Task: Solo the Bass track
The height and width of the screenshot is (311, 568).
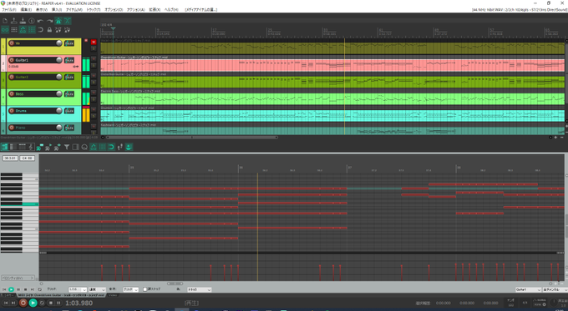Action: point(94,98)
